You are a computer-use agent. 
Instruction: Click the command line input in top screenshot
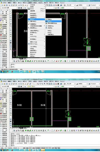click(x=55, y=67)
